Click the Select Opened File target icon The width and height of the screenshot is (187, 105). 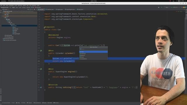click(28, 9)
